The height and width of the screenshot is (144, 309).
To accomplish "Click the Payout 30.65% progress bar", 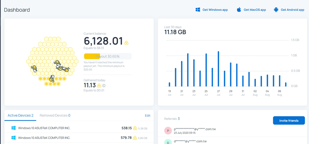I will pos(108,56).
